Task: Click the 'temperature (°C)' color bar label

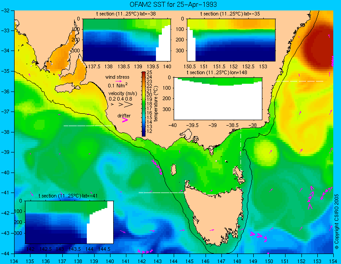Action: point(155,104)
